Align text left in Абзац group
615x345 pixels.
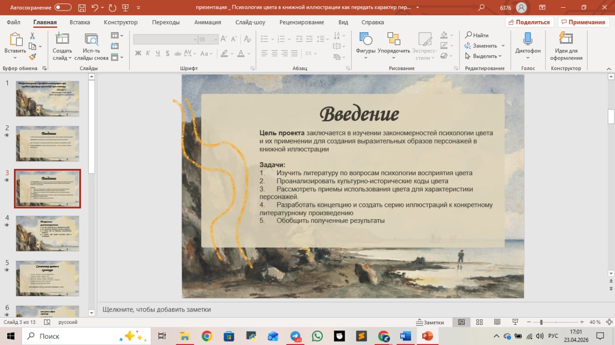(x=264, y=53)
